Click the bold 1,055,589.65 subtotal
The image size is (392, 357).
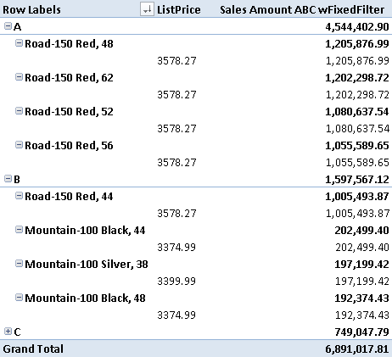(x=357, y=146)
